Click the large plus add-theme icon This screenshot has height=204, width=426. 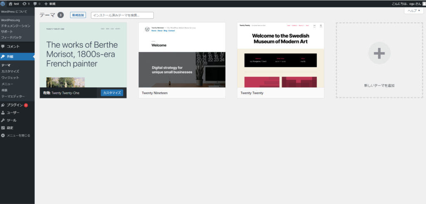pyautogui.click(x=379, y=53)
